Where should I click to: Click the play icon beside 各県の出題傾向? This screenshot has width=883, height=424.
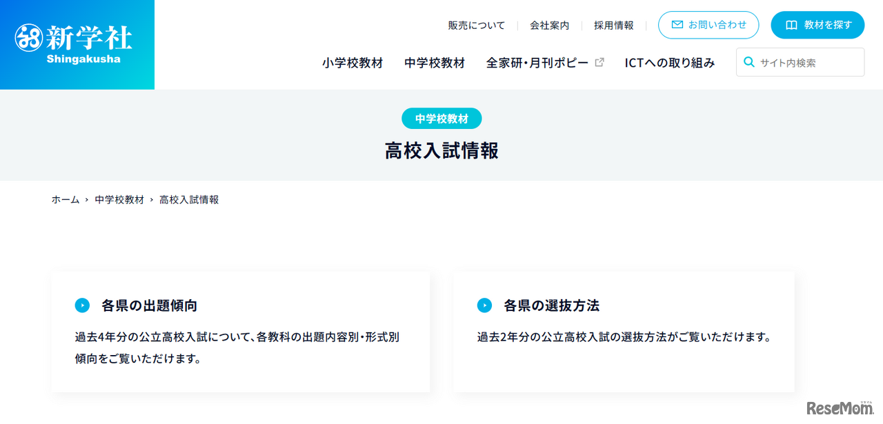[x=82, y=305]
